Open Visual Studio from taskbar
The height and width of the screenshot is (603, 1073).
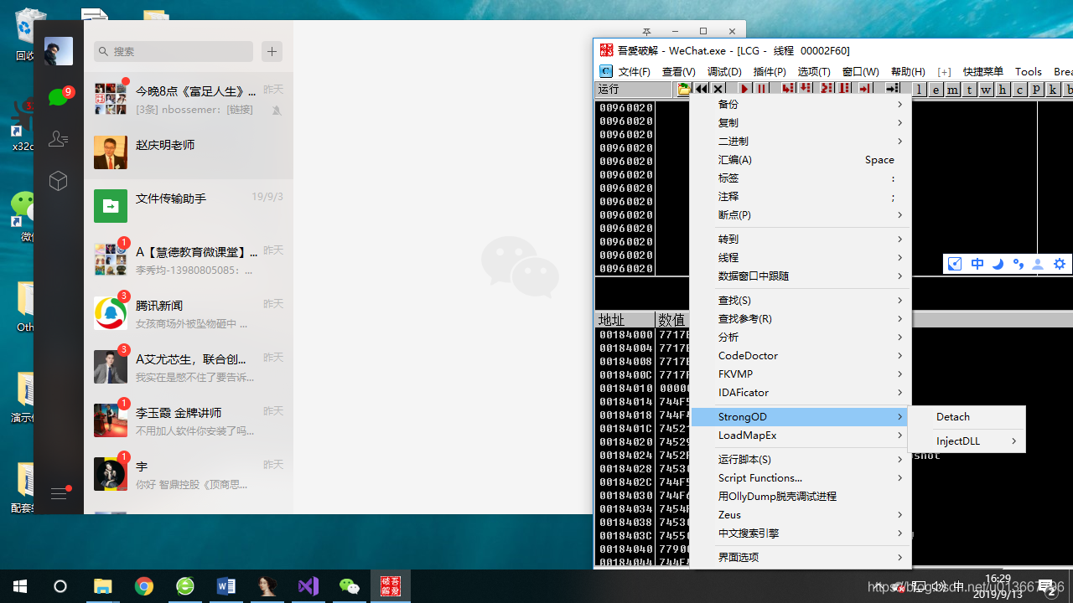pos(308,586)
